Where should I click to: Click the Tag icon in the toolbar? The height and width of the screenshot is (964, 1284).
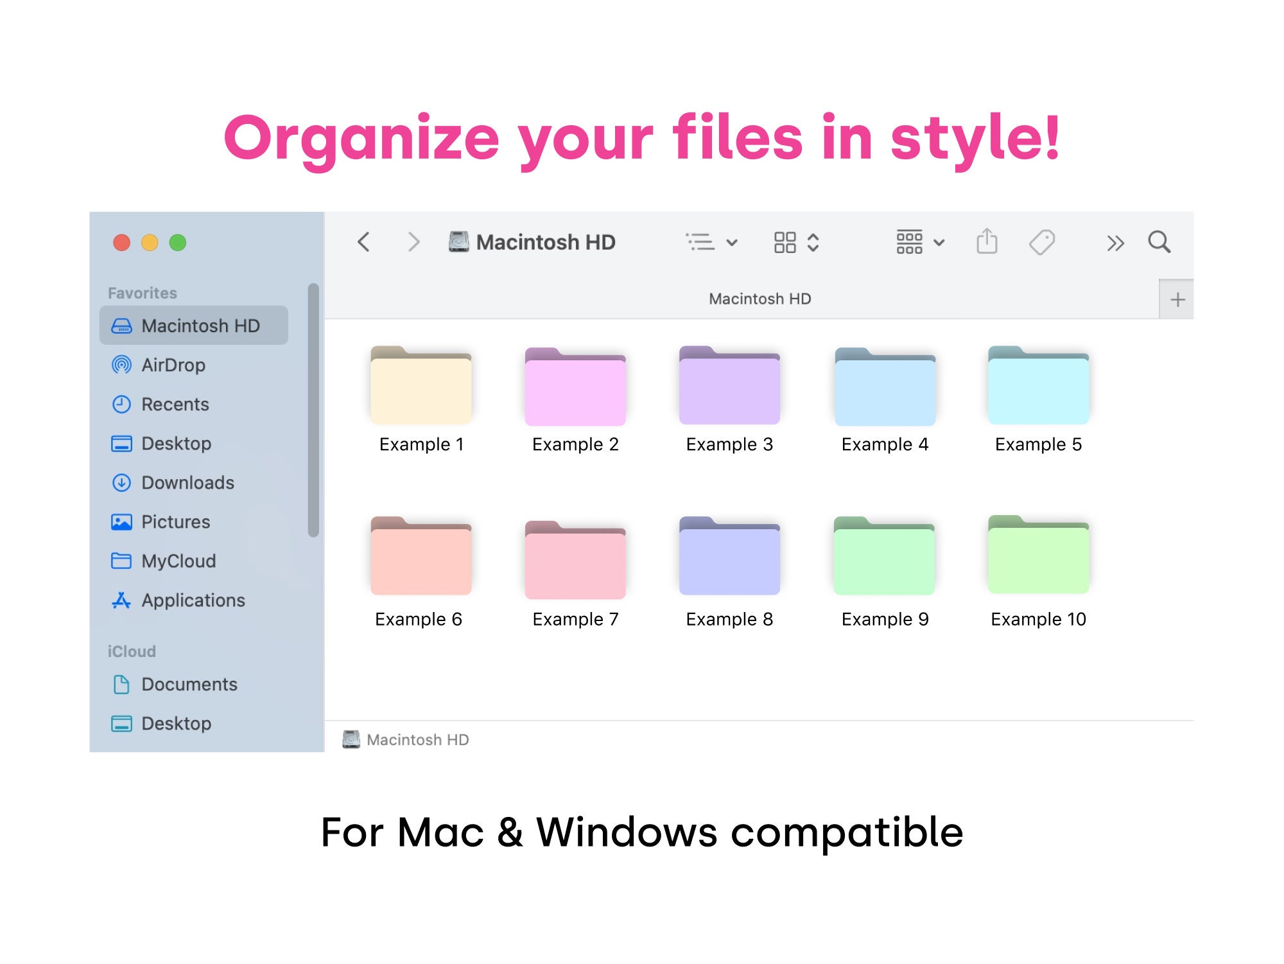click(x=1041, y=242)
